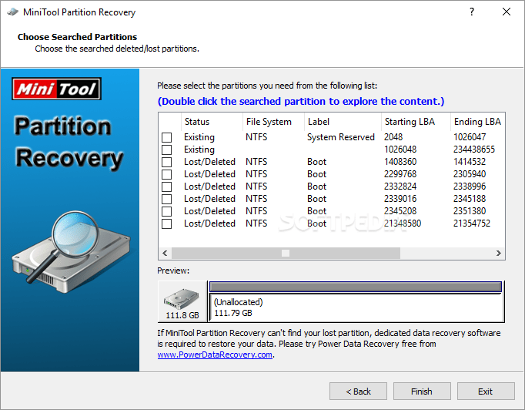Select the 'System Reserved' label cell
This screenshot has width=525, height=410.
(x=340, y=137)
